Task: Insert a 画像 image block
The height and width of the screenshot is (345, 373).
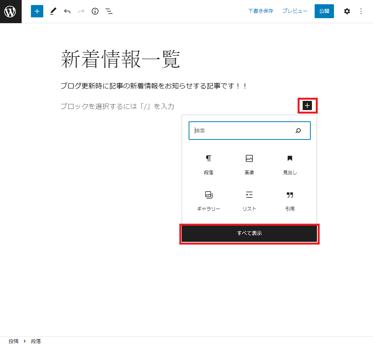Action: (249, 165)
